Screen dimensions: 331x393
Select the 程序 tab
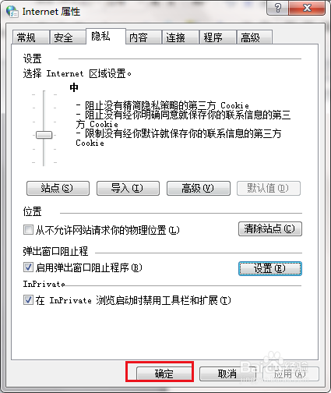point(217,37)
